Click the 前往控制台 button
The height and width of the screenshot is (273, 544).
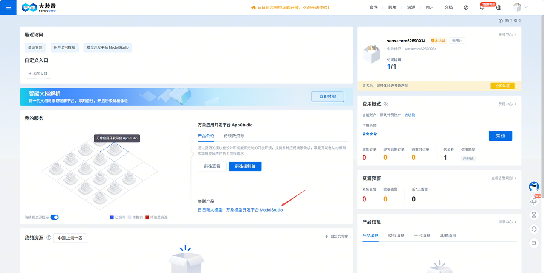[x=245, y=167]
